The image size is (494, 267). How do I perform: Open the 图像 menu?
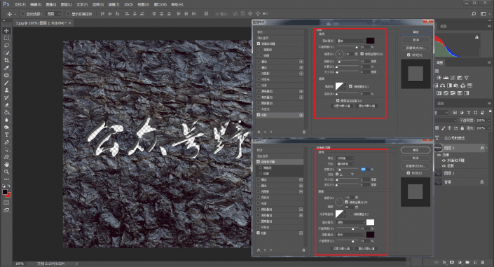point(51,4)
